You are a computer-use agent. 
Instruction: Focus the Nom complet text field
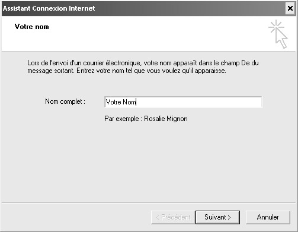pos(183,102)
